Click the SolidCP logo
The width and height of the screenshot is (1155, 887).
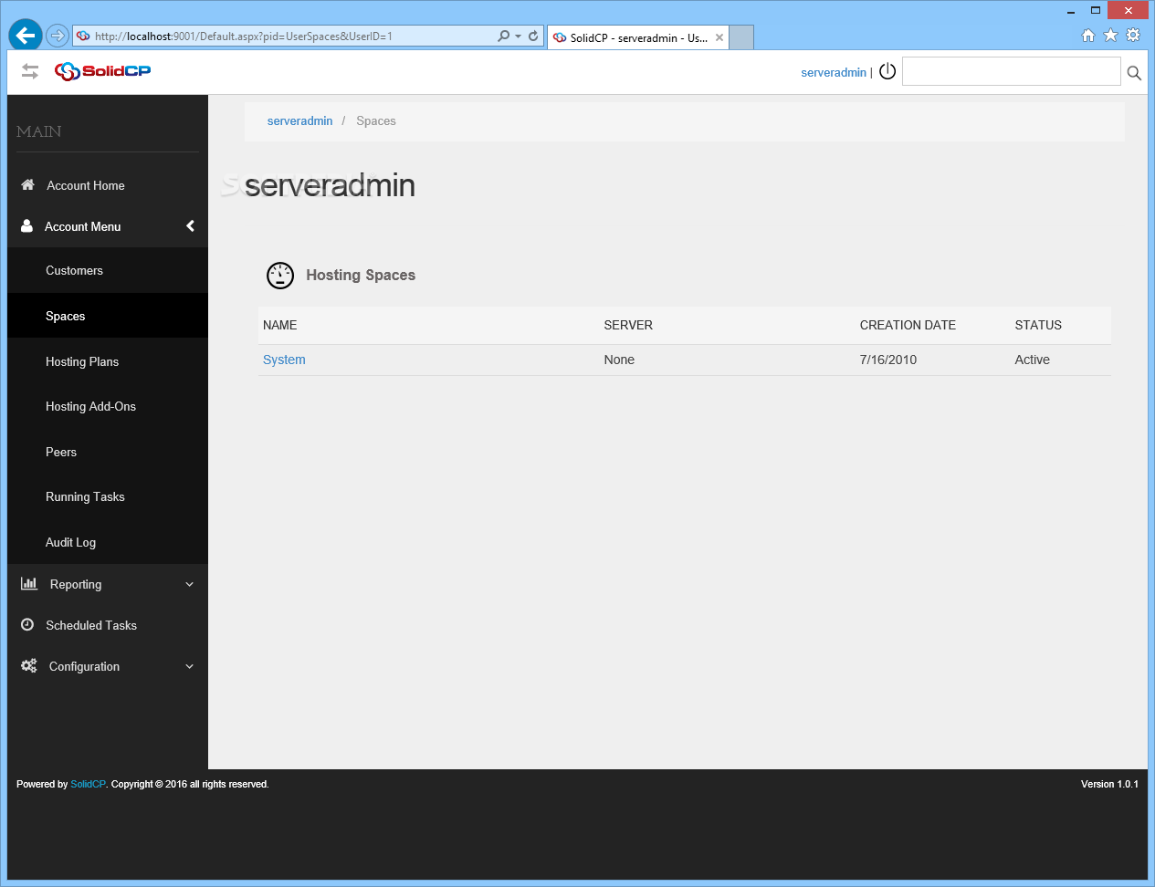coord(102,71)
